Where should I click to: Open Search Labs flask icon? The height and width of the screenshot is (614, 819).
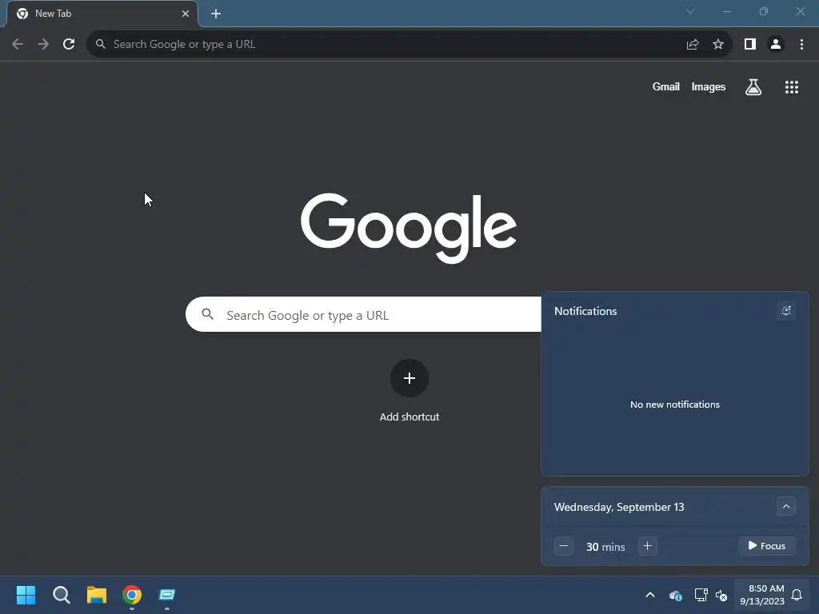tap(753, 87)
